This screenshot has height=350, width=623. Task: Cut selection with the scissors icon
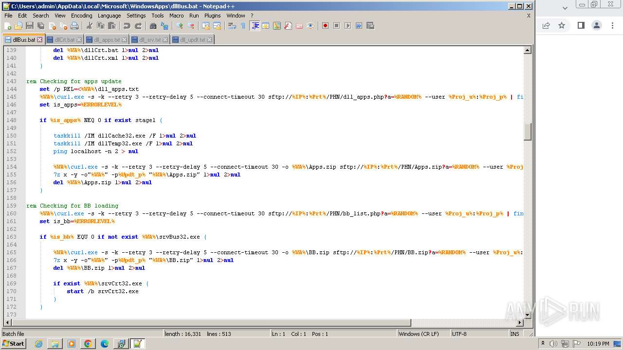(89, 26)
